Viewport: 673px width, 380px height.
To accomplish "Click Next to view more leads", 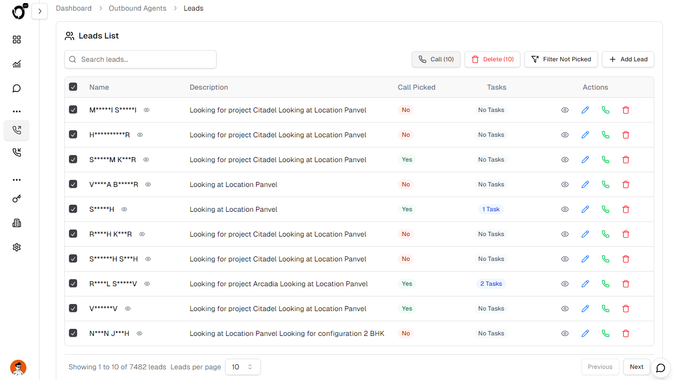I will pos(636,366).
